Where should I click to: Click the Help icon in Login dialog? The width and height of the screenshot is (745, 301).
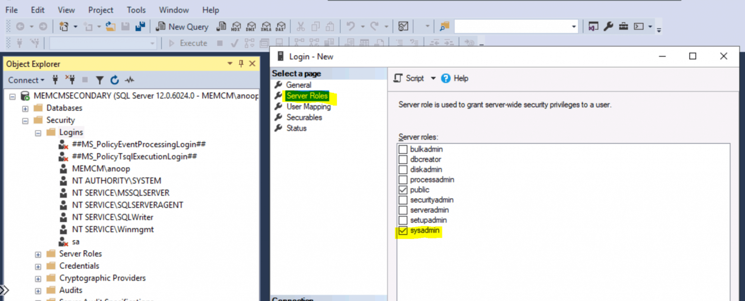point(446,78)
